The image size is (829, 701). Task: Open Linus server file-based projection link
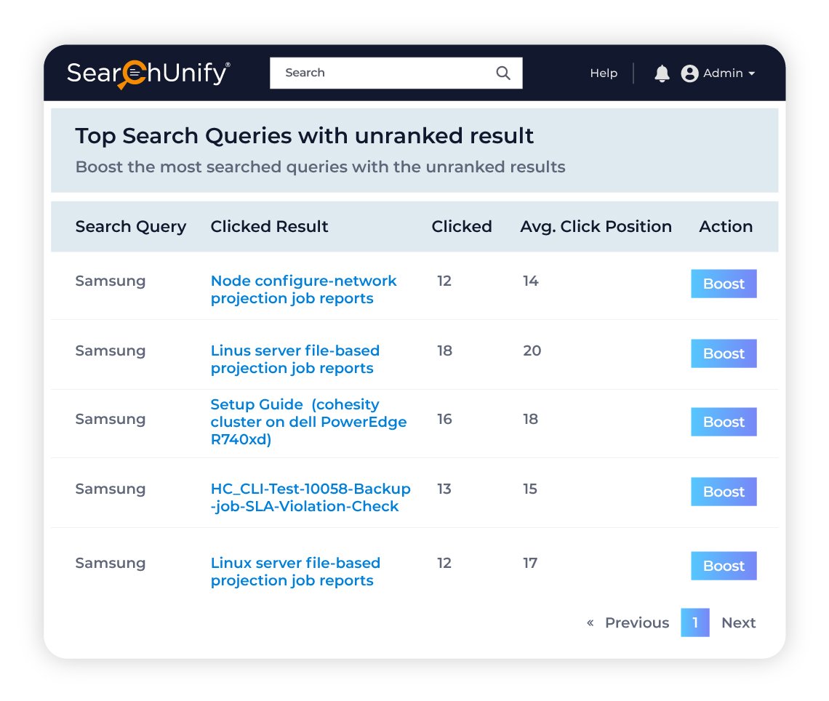point(295,359)
